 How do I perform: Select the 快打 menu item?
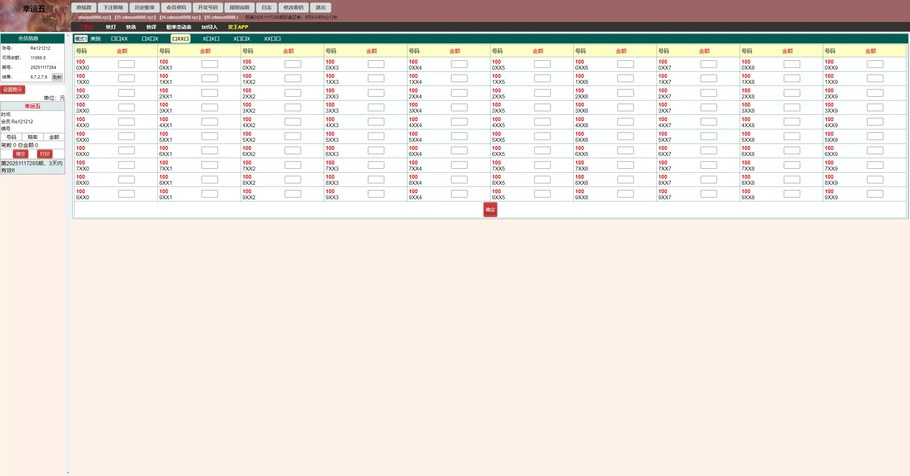[x=111, y=27]
